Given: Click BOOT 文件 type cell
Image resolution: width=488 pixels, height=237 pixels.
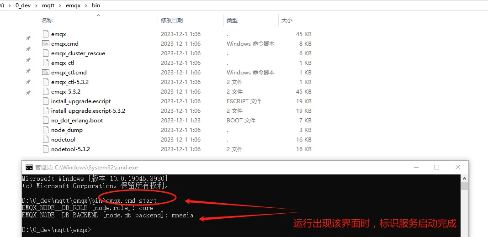Looking at the screenshot, I should (241, 121).
